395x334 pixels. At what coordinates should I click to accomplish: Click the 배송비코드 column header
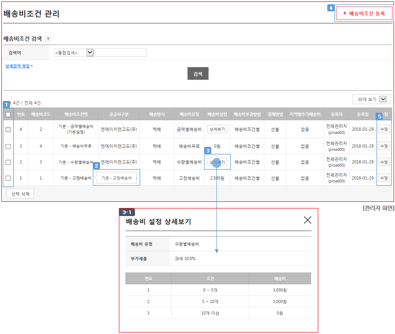point(41,114)
